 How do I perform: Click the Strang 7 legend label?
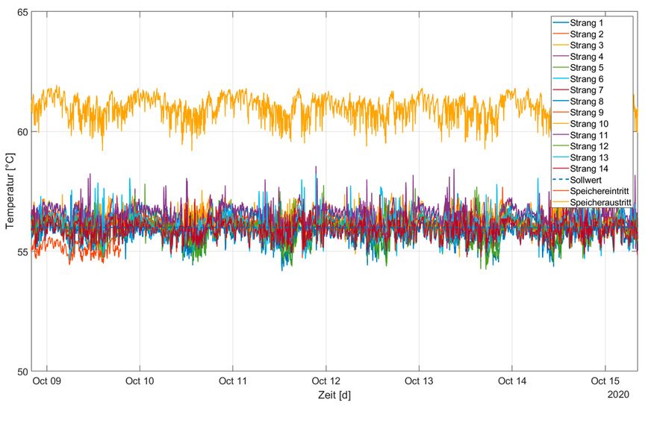(x=586, y=90)
